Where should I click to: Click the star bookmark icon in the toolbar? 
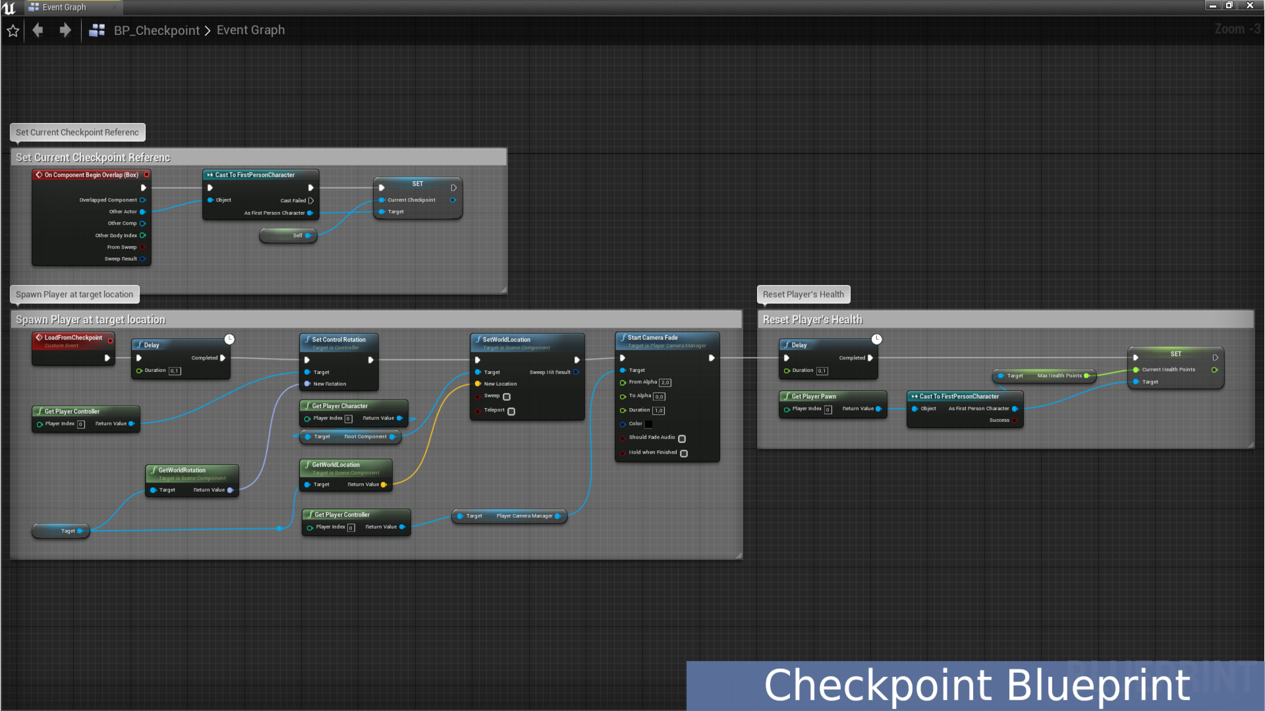(x=13, y=30)
